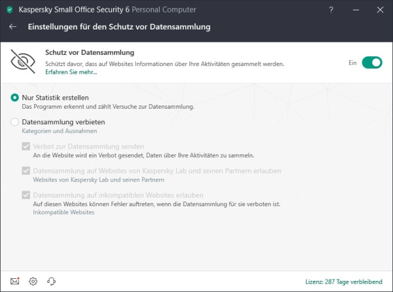Open Websites von Kaspersky Lab und Partnern link

98,180
